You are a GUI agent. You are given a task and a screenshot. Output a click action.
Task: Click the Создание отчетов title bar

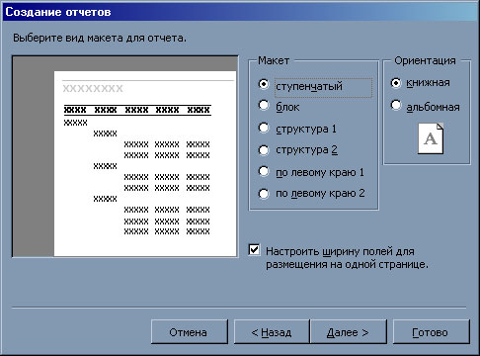click(240, 12)
